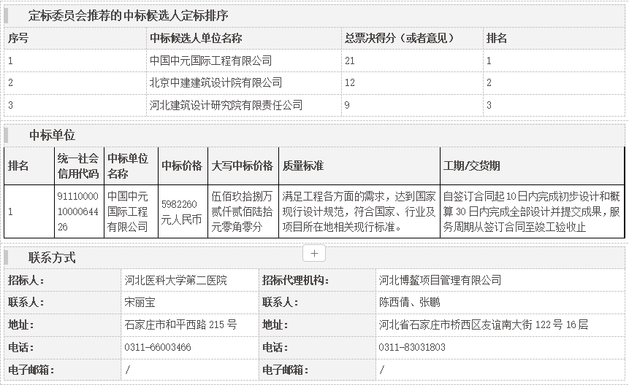Select candidate 北京中建建筑设计院有限公司

point(216,83)
